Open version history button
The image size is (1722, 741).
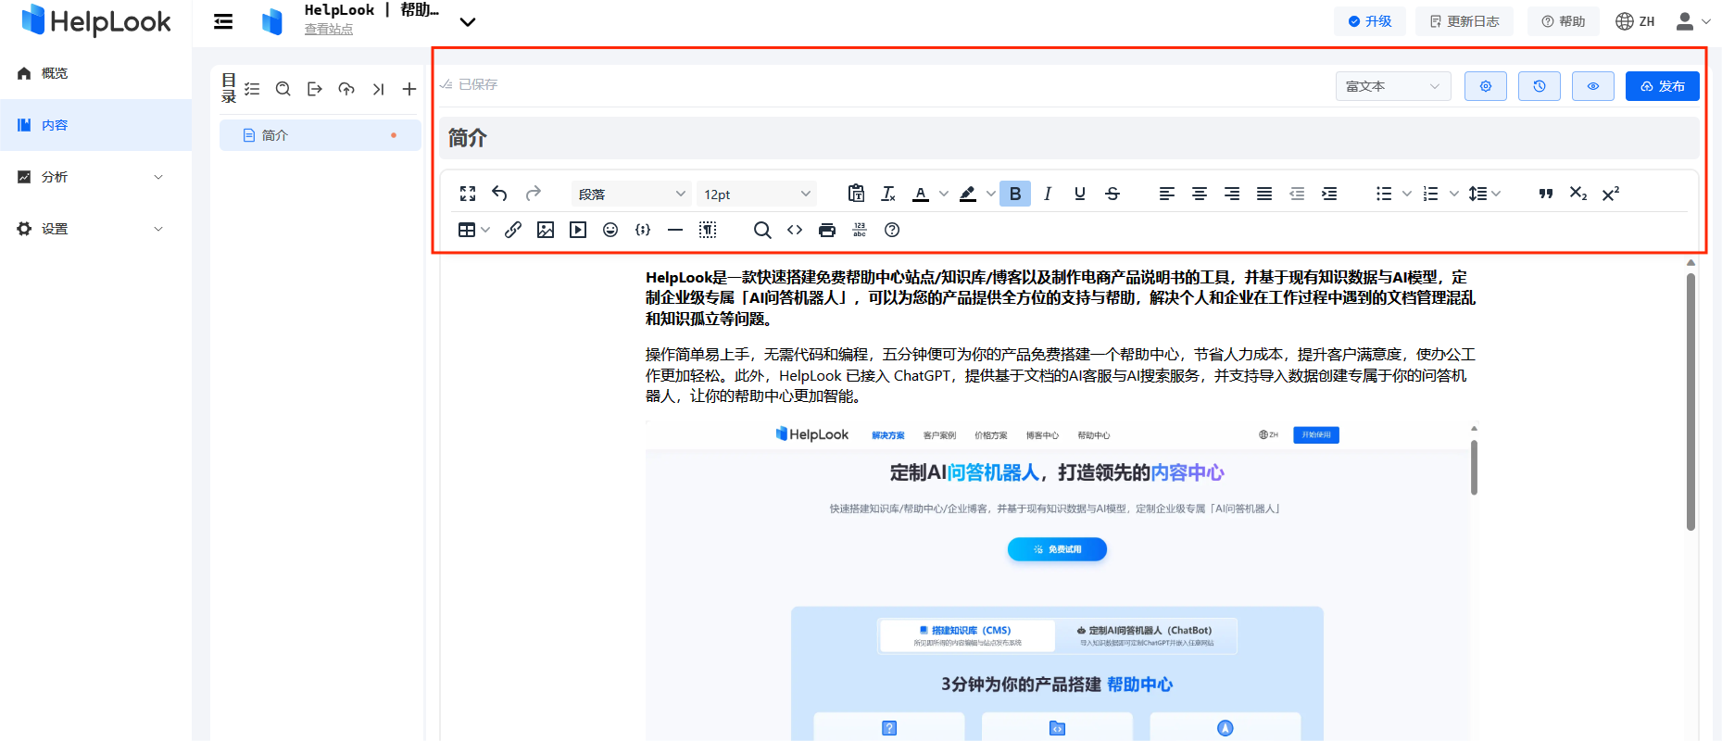(1540, 86)
